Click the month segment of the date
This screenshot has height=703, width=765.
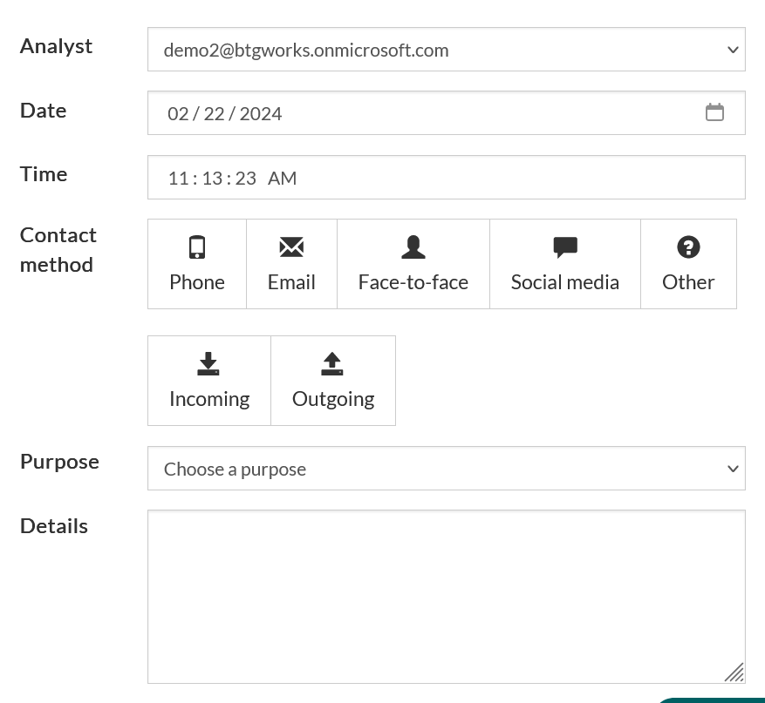178,114
